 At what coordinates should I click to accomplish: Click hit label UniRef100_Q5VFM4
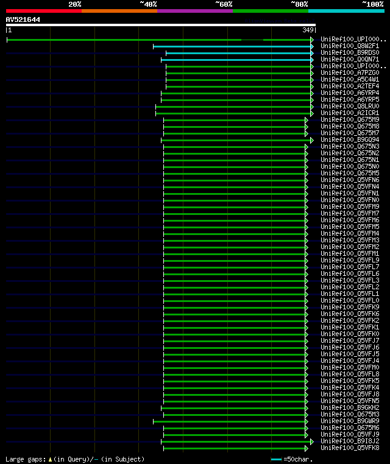[350, 233]
